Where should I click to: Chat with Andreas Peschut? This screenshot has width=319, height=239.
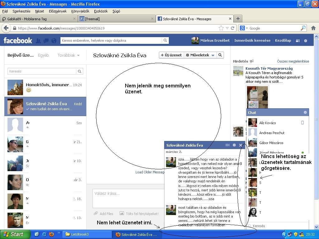tap(278, 133)
